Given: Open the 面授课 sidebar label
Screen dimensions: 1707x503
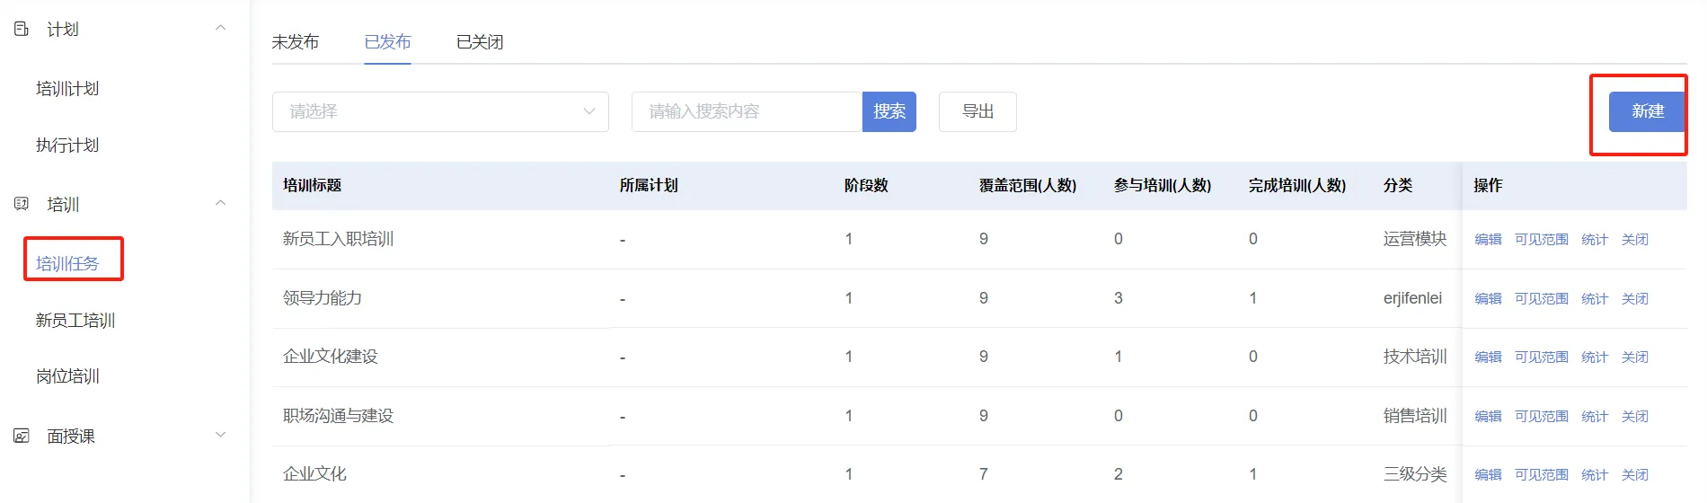Looking at the screenshot, I should click(x=71, y=437).
